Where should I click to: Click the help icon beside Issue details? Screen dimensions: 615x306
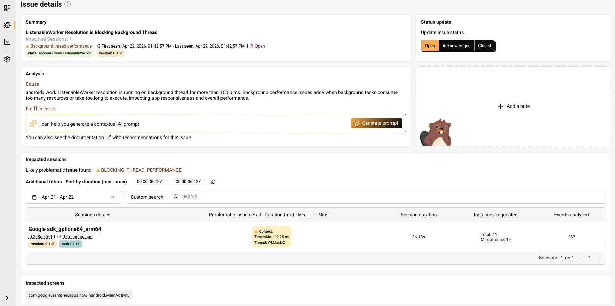67,4
